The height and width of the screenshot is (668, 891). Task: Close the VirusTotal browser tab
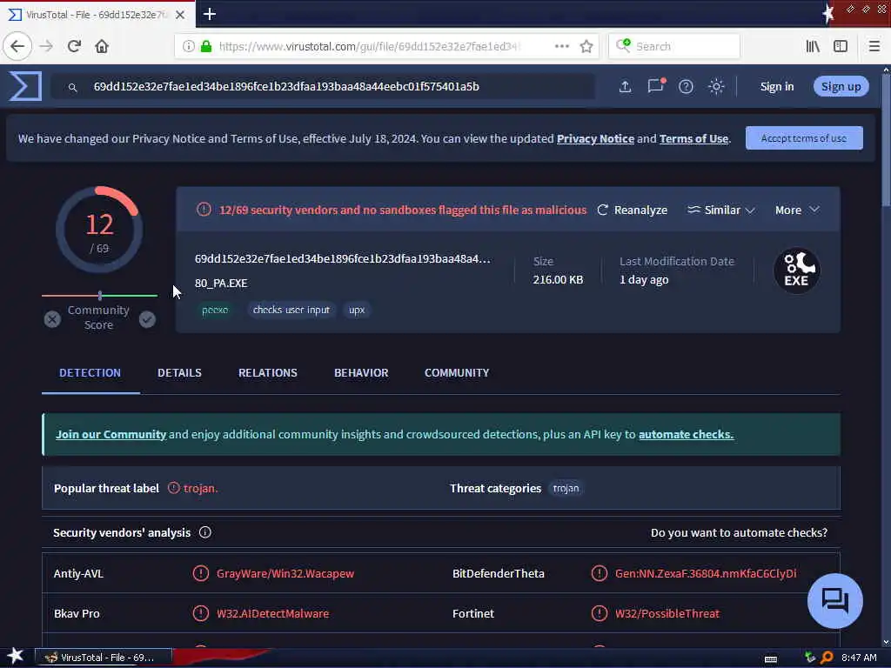[180, 15]
